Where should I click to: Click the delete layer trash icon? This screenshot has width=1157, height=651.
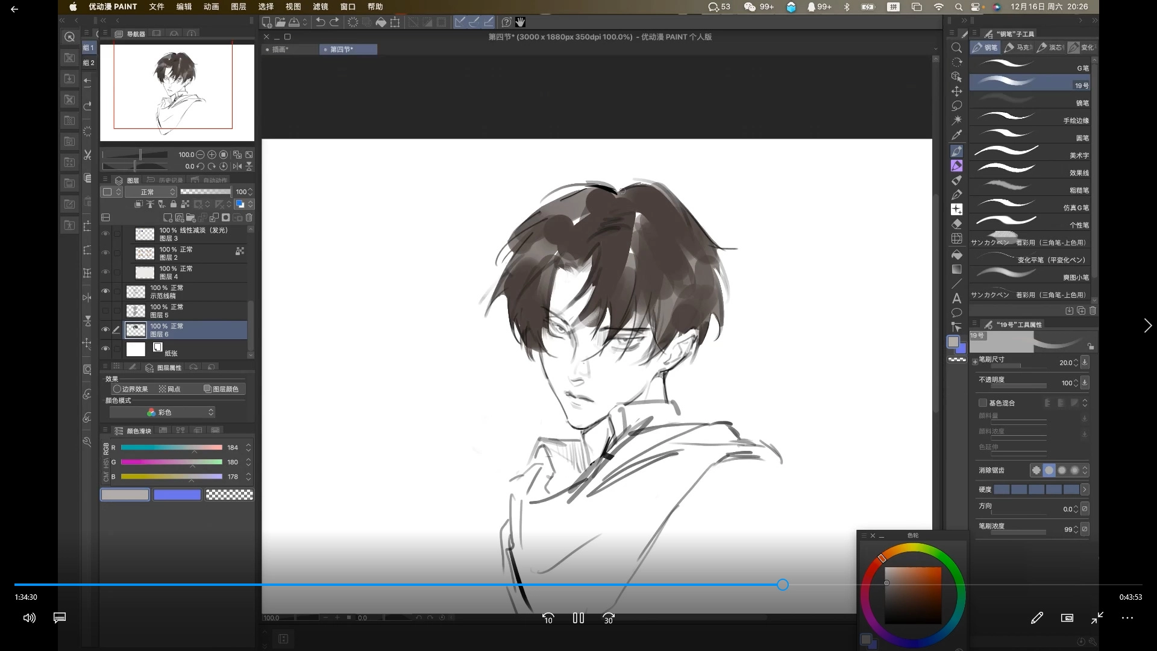[249, 218]
